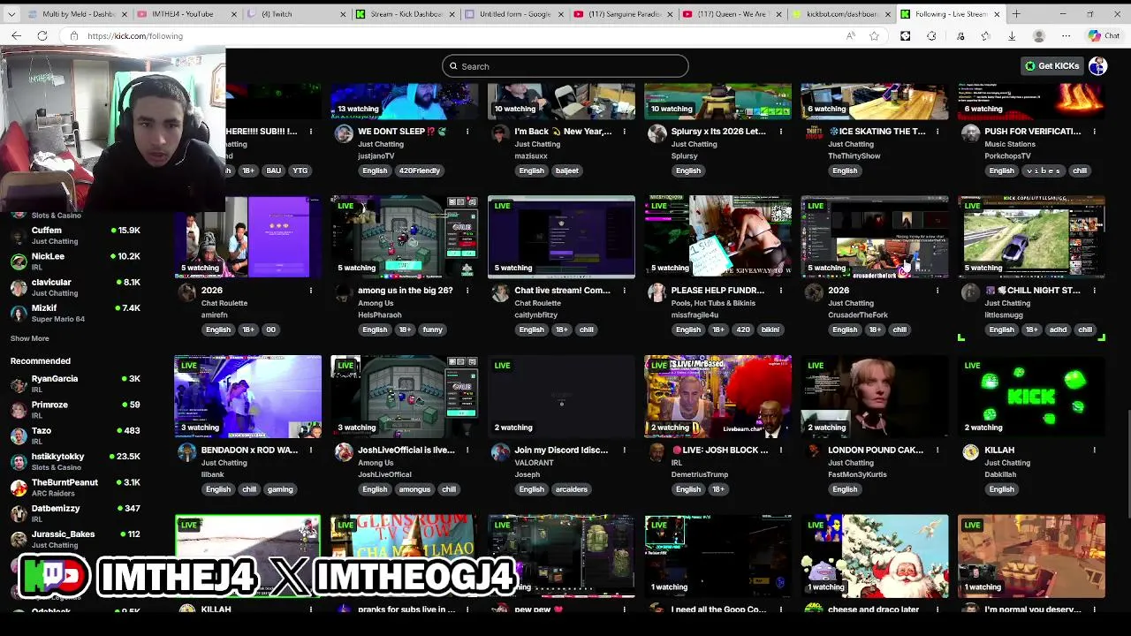Select Tazo avatar in Recommended
Image resolution: width=1131 pixels, height=636 pixels.
coord(19,435)
